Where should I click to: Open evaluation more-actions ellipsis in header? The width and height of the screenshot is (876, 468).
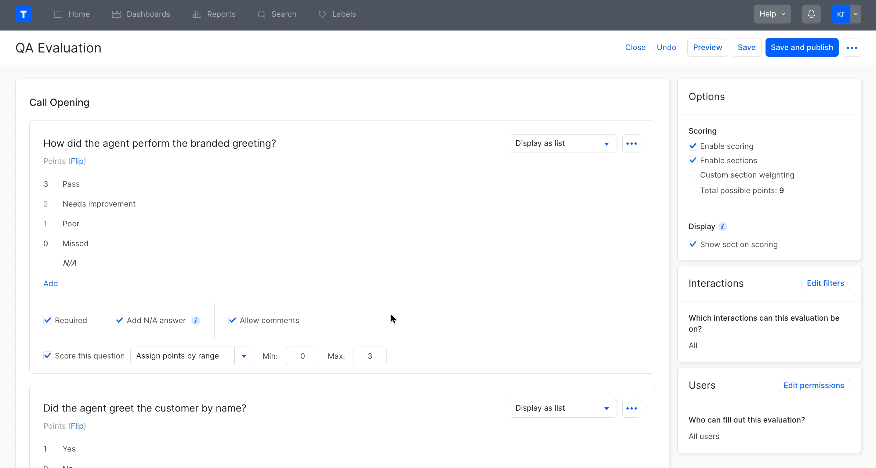click(852, 48)
